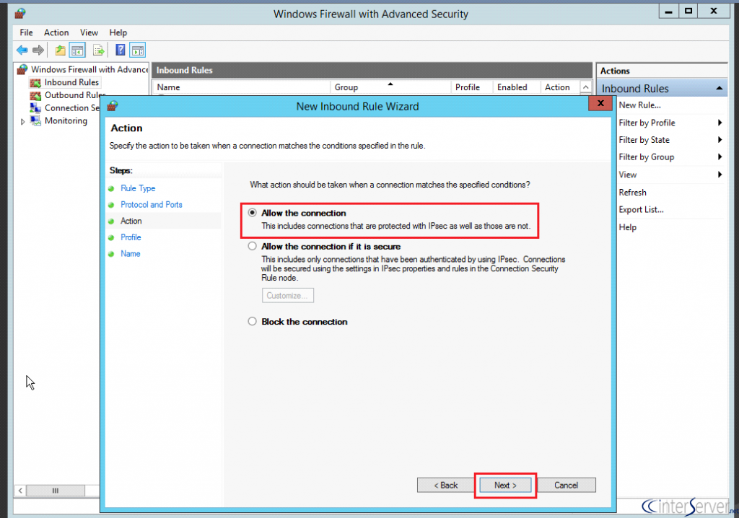The width and height of the screenshot is (739, 518).
Task: Open the Help toolbar icon
Action: 121,50
